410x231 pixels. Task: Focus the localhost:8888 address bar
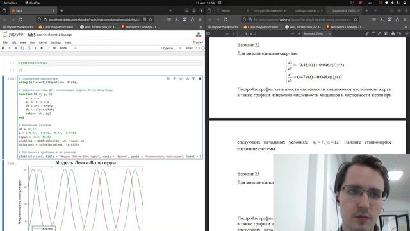click(94, 19)
